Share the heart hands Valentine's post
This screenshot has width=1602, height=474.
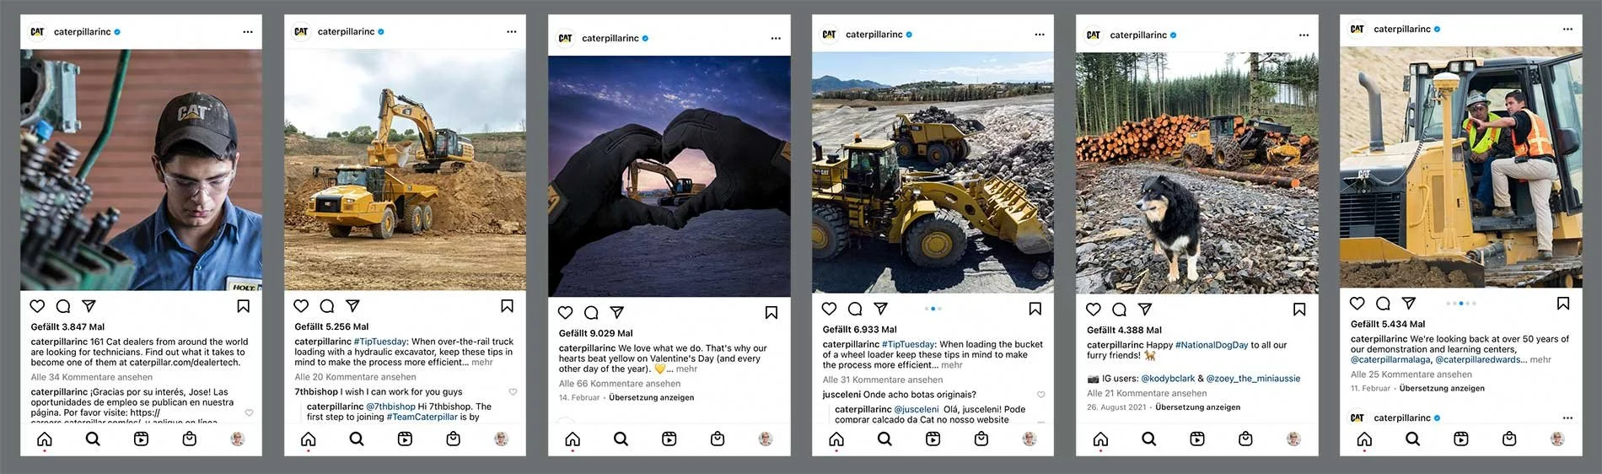tap(617, 312)
